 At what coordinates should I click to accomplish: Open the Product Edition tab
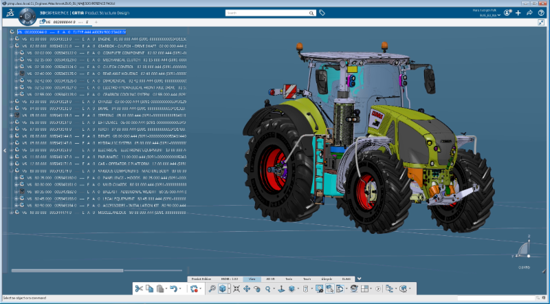201,279
